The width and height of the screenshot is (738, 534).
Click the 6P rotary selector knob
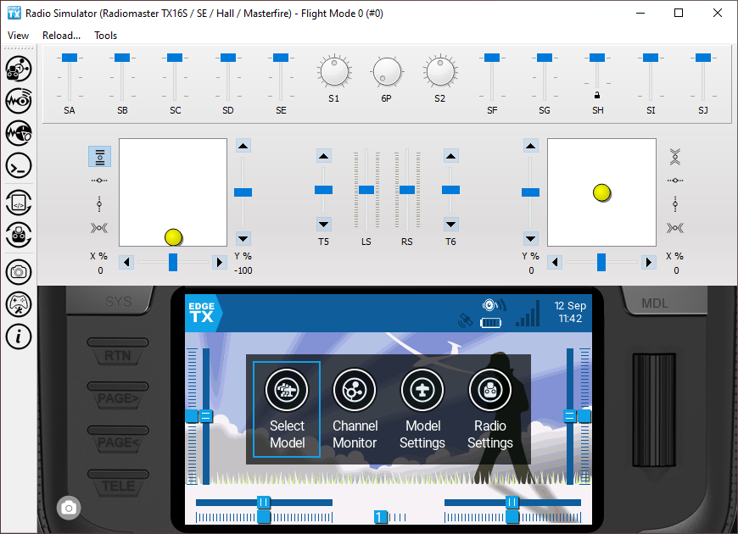[387, 71]
